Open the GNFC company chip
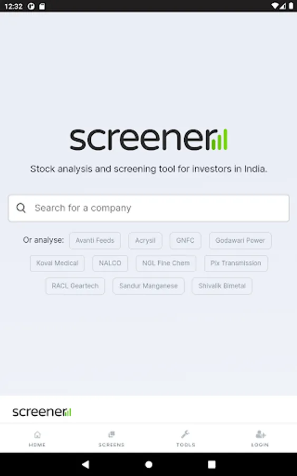The height and width of the screenshot is (476, 297). (185, 241)
